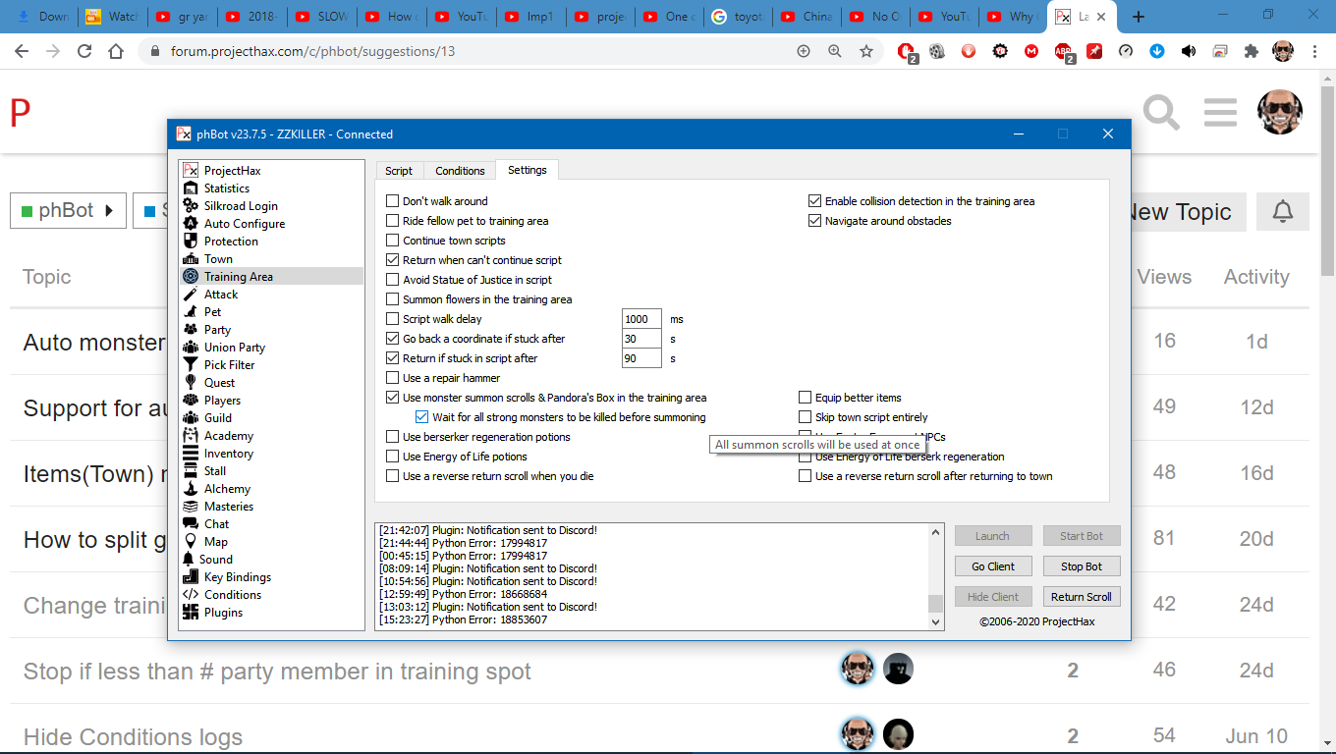Open the Protection shield icon
This screenshot has height=754, width=1336.
click(191, 242)
